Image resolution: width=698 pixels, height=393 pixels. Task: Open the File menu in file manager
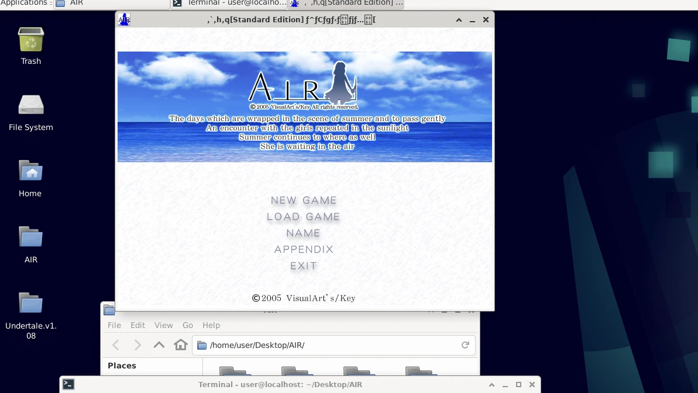(x=114, y=325)
